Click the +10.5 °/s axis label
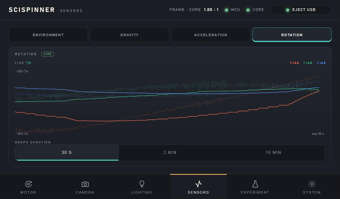Viewport: 340px width, 199px height. tap(22, 71)
